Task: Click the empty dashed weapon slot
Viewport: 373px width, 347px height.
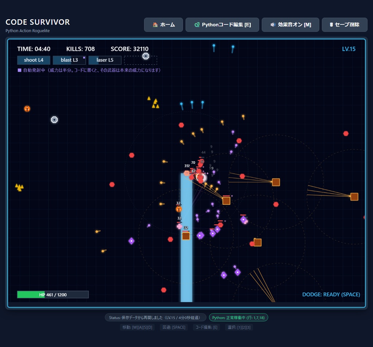Action: [x=141, y=60]
